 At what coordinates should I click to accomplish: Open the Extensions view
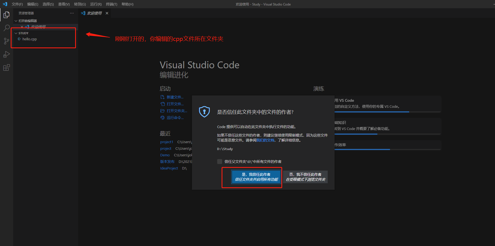point(7,67)
